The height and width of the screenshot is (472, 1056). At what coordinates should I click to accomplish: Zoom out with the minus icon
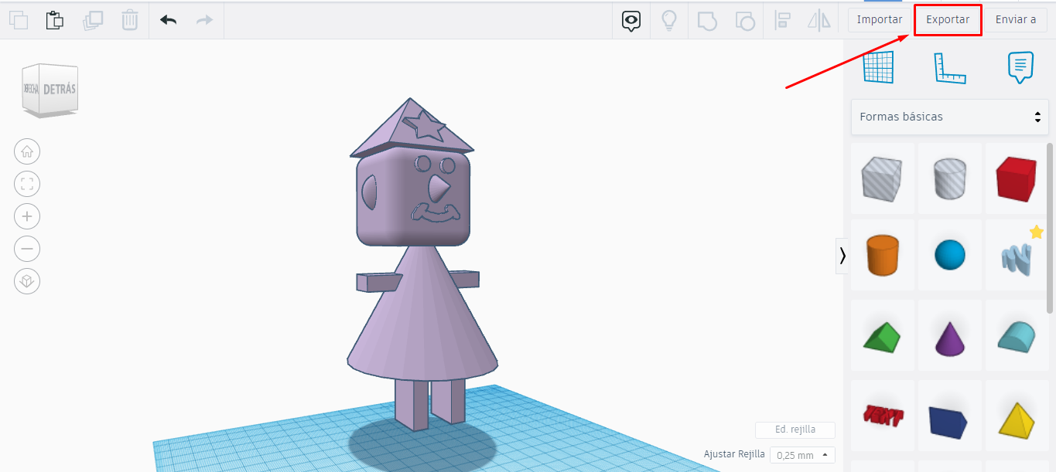coord(27,249)
